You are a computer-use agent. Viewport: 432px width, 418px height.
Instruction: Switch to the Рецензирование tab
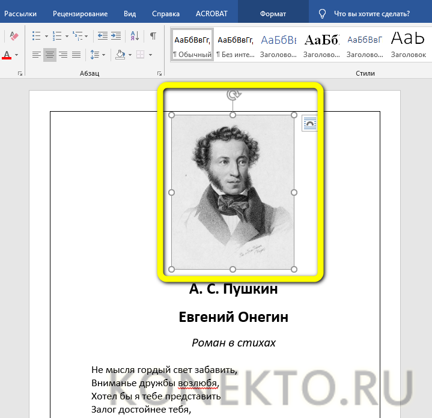click(80, 14)
